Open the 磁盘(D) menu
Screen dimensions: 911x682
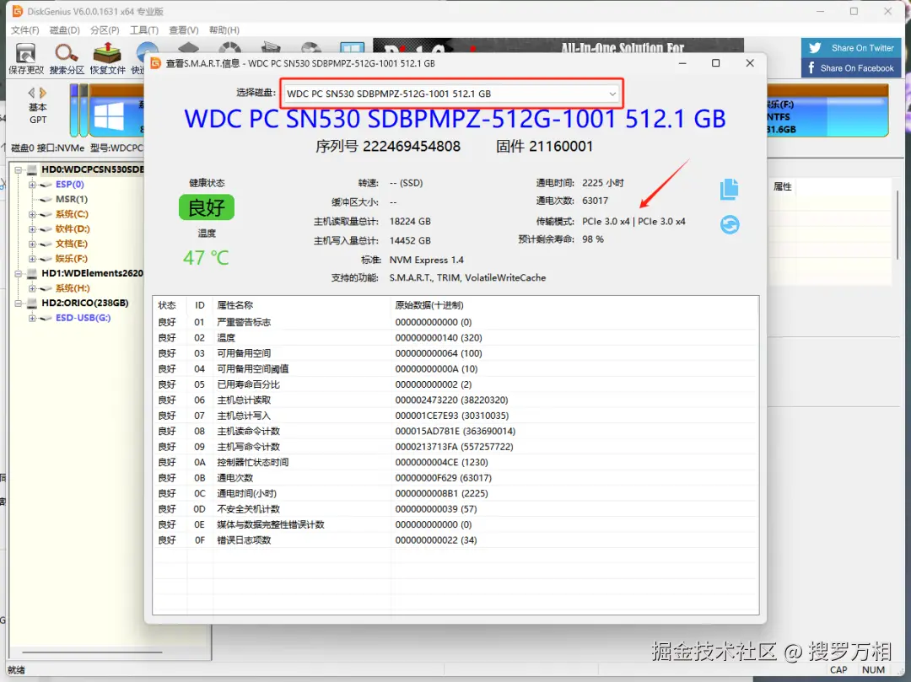64,30
